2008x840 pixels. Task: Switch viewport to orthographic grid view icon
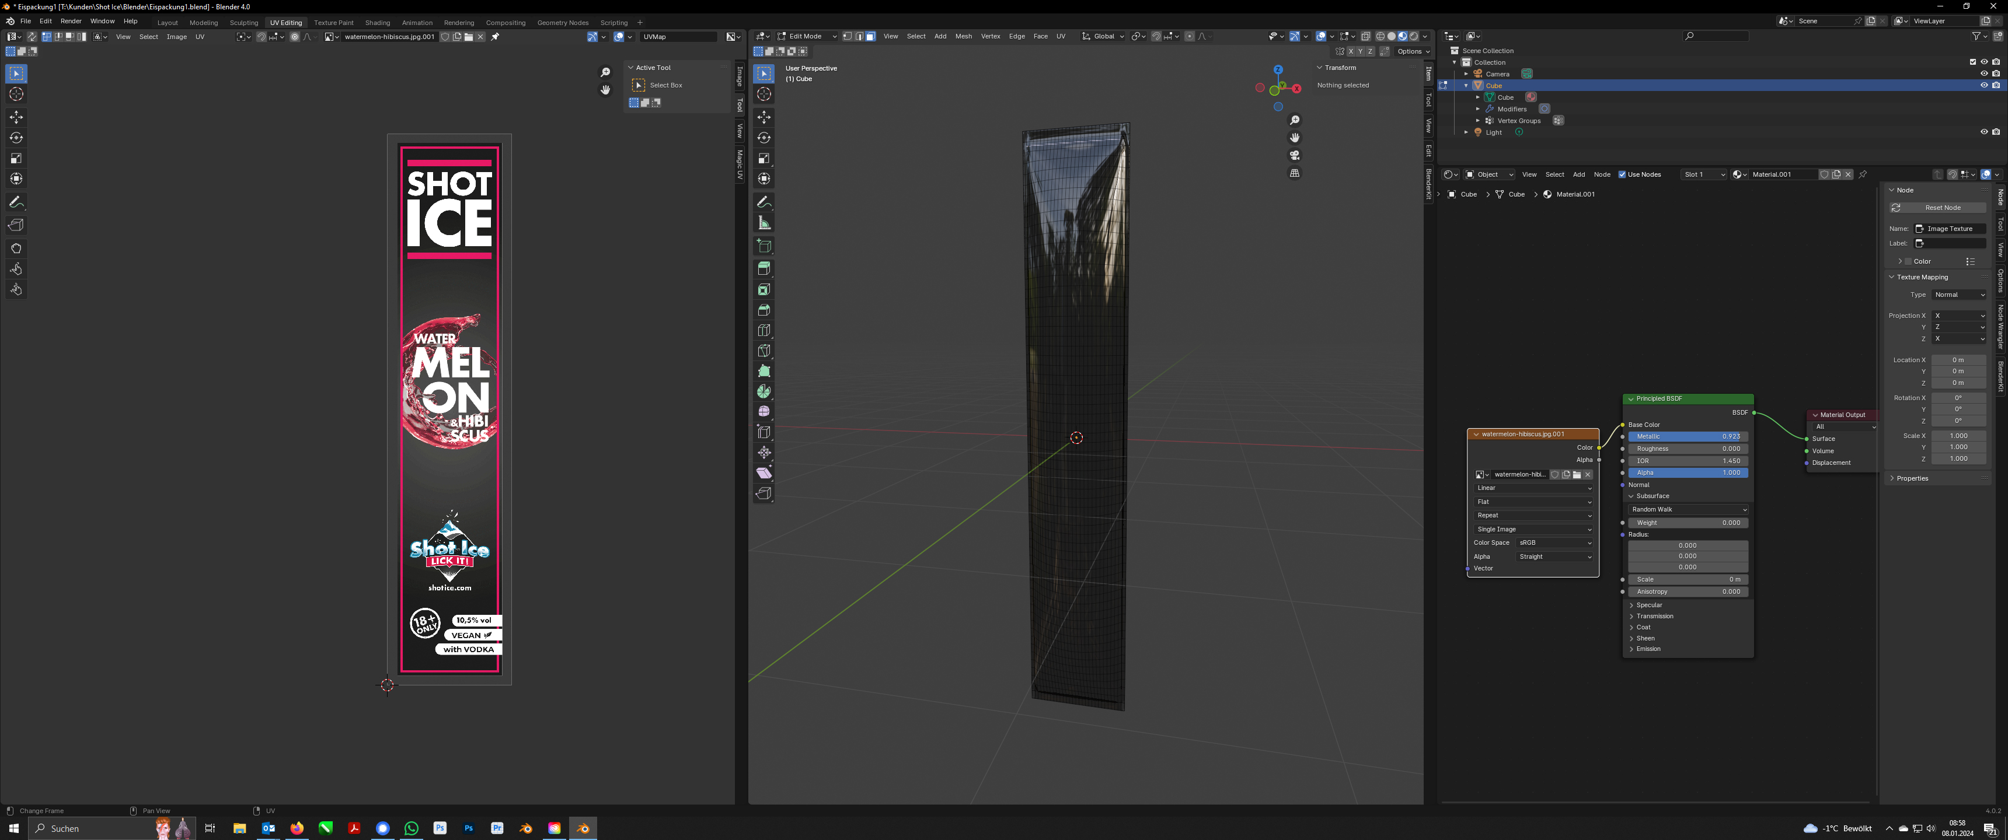click(1295, 173)
